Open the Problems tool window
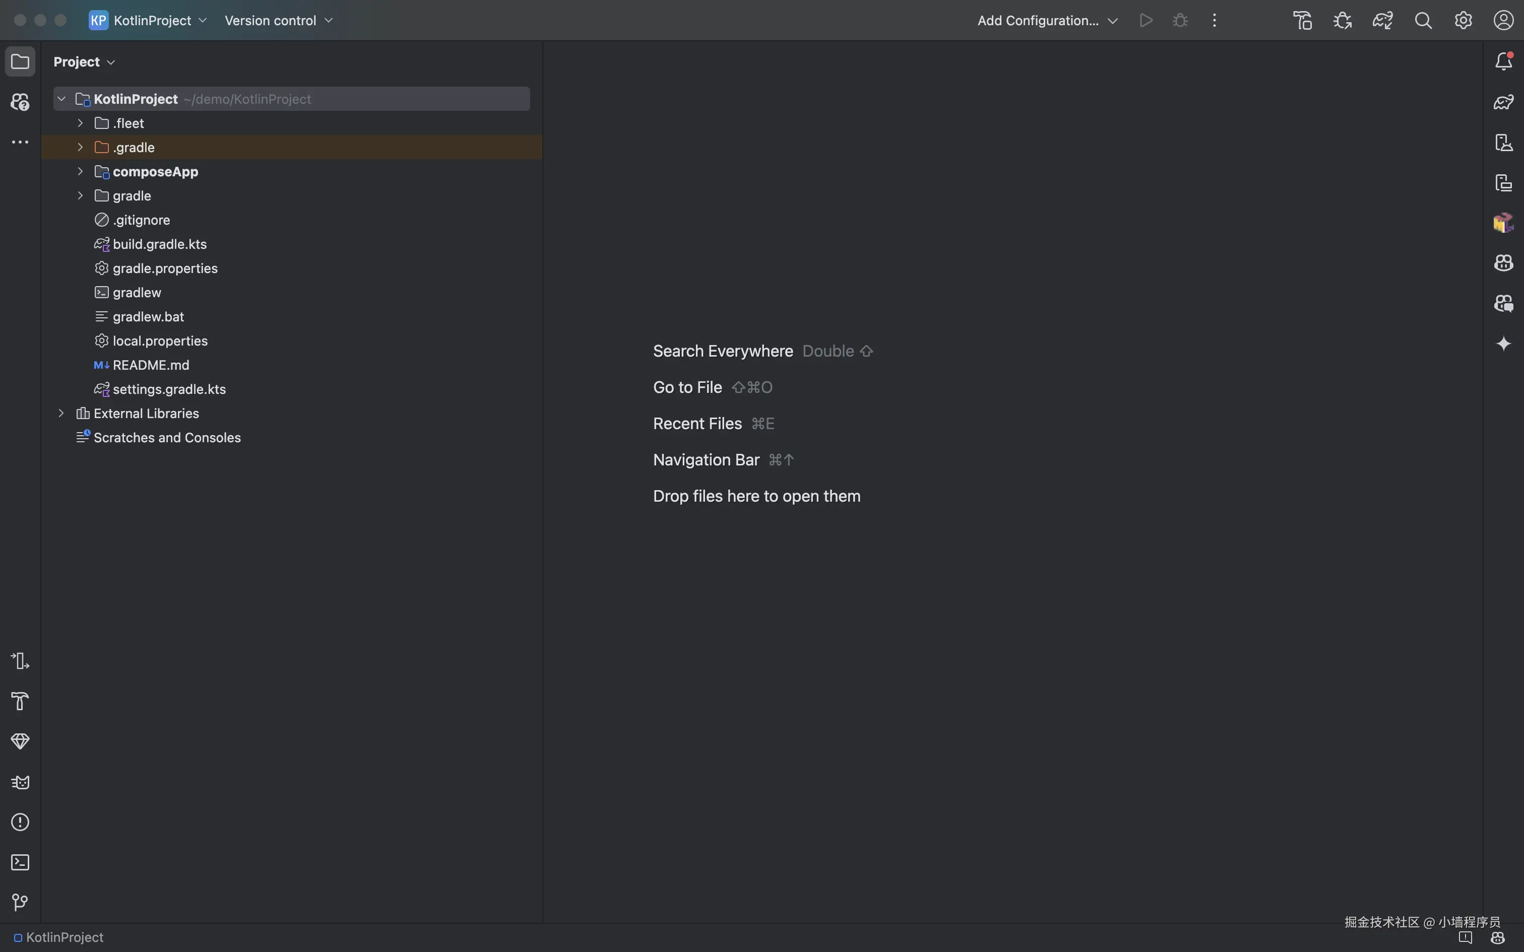The height and width of the screenshot is (952, 1524). click(x=20, y=822)
